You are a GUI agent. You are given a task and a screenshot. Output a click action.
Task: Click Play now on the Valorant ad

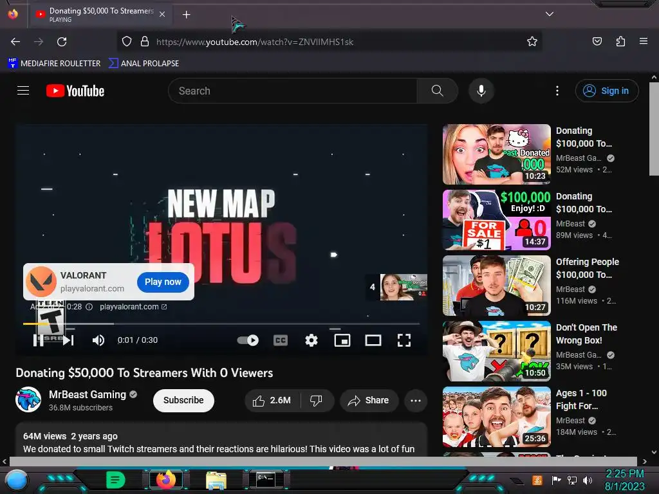click(163, 282)
